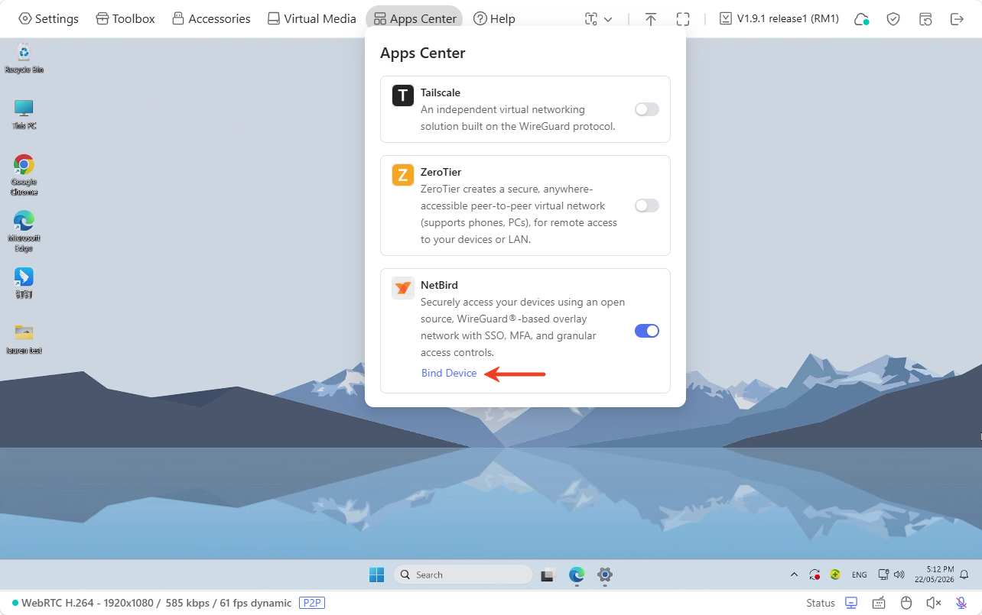982x615 pixels.
Task: Close the Apps Center menu tab
Action: pos(415,18)
